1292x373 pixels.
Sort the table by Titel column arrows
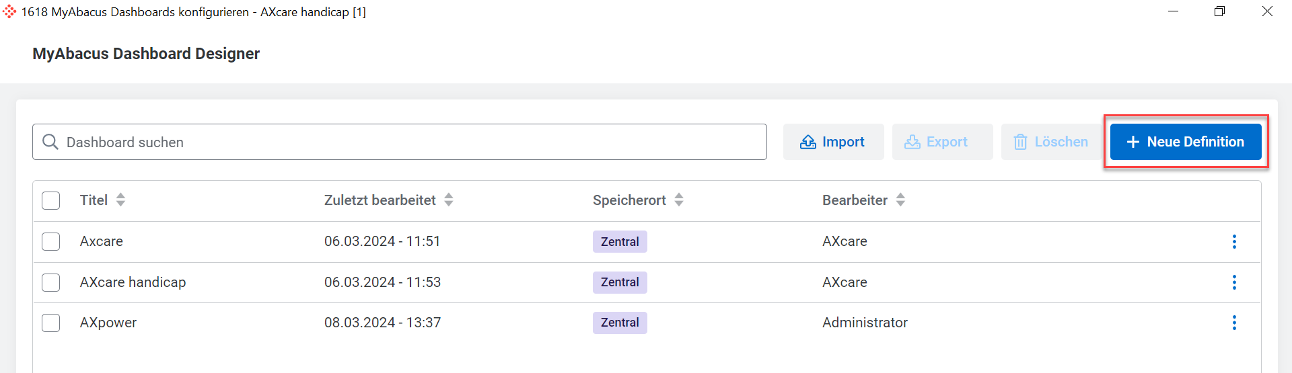click(120, 200)
